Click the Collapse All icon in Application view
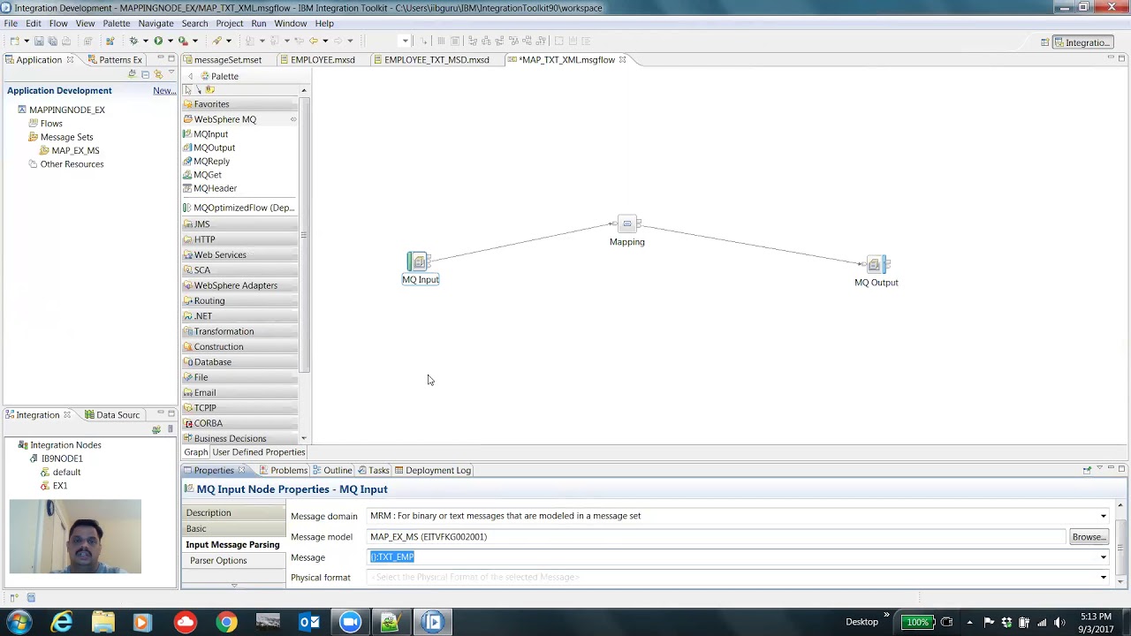Viewport: 1131px width, 636px height. click(x=146, y=74)
